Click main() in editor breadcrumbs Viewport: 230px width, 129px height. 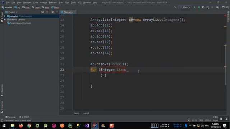point(86,113)
